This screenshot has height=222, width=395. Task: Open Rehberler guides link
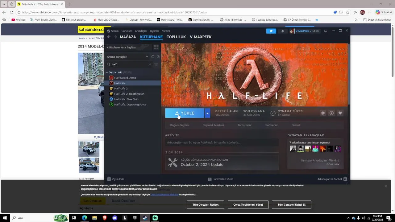click(272, 125)
